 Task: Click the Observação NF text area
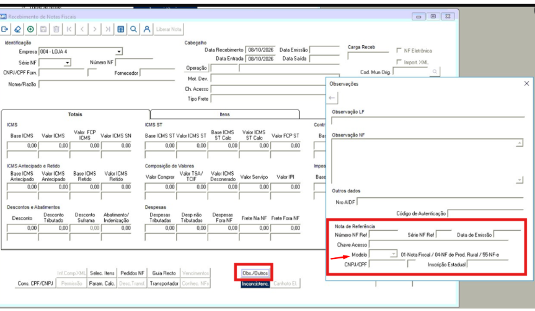tap(423, 161)
